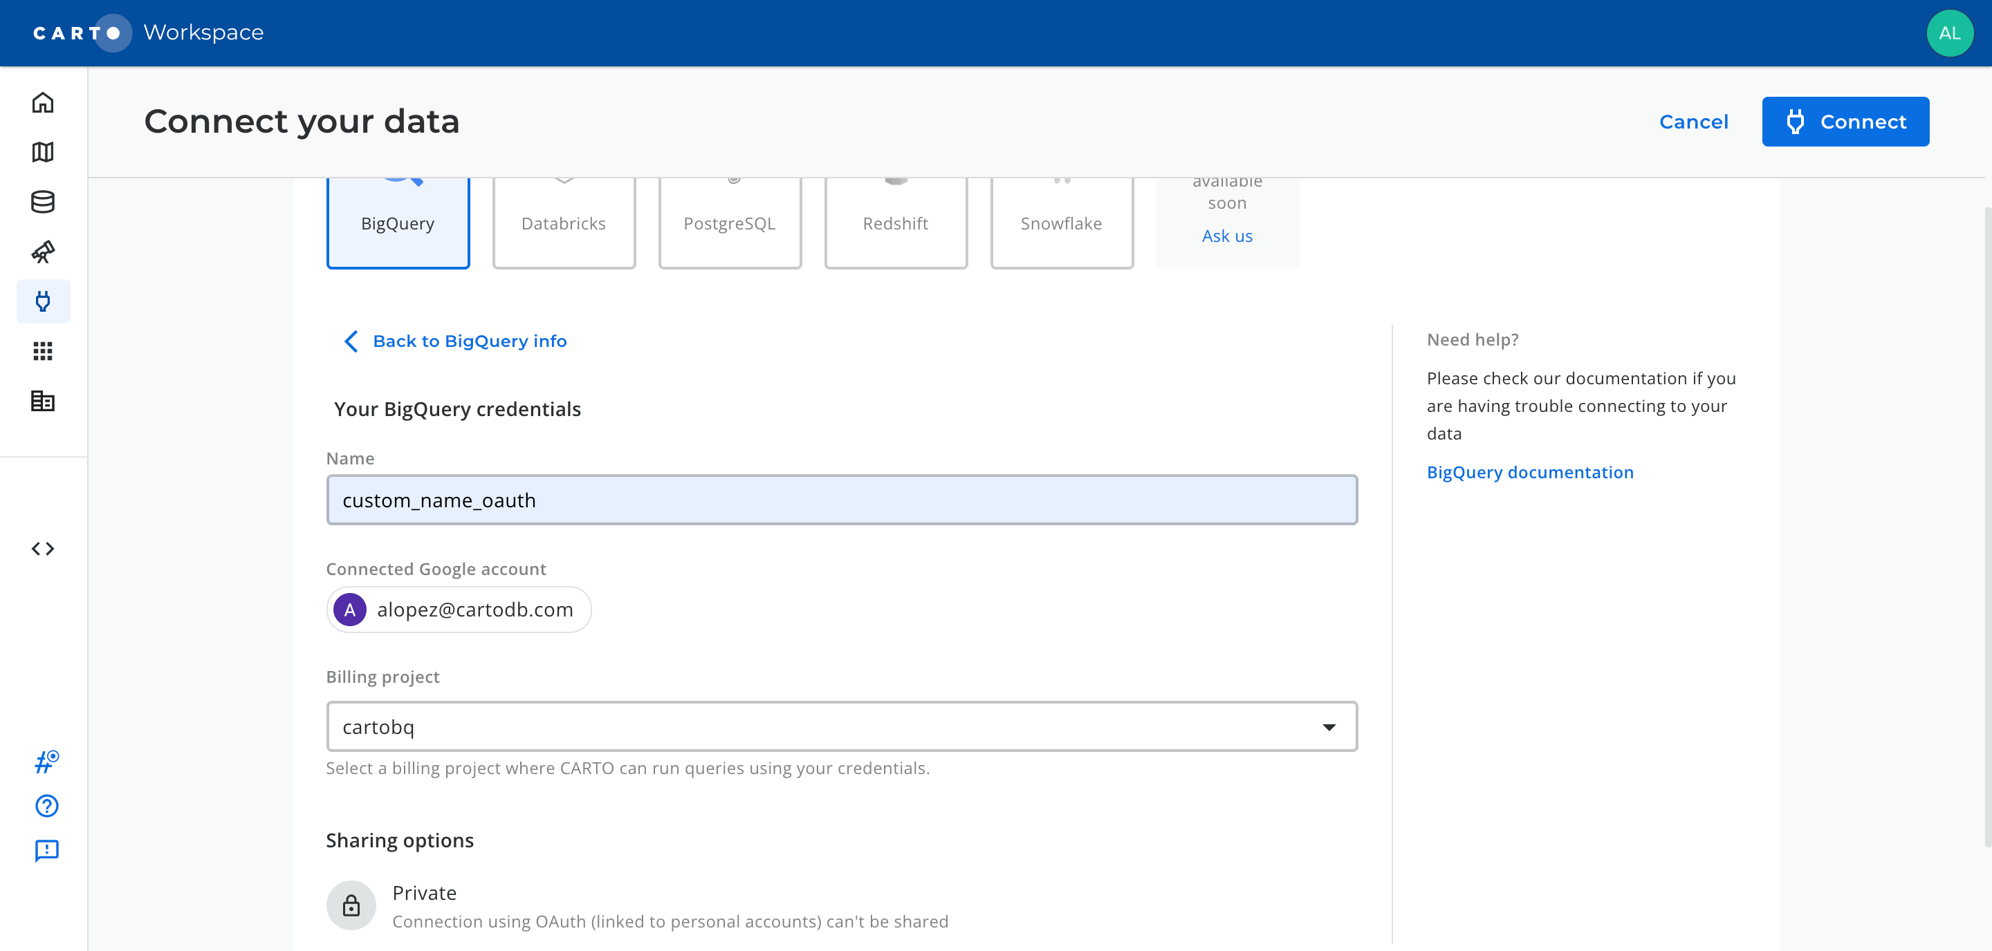Click the Private sharing option label
This screenshot has width=1992, height=951.
[x=425, y=892]
